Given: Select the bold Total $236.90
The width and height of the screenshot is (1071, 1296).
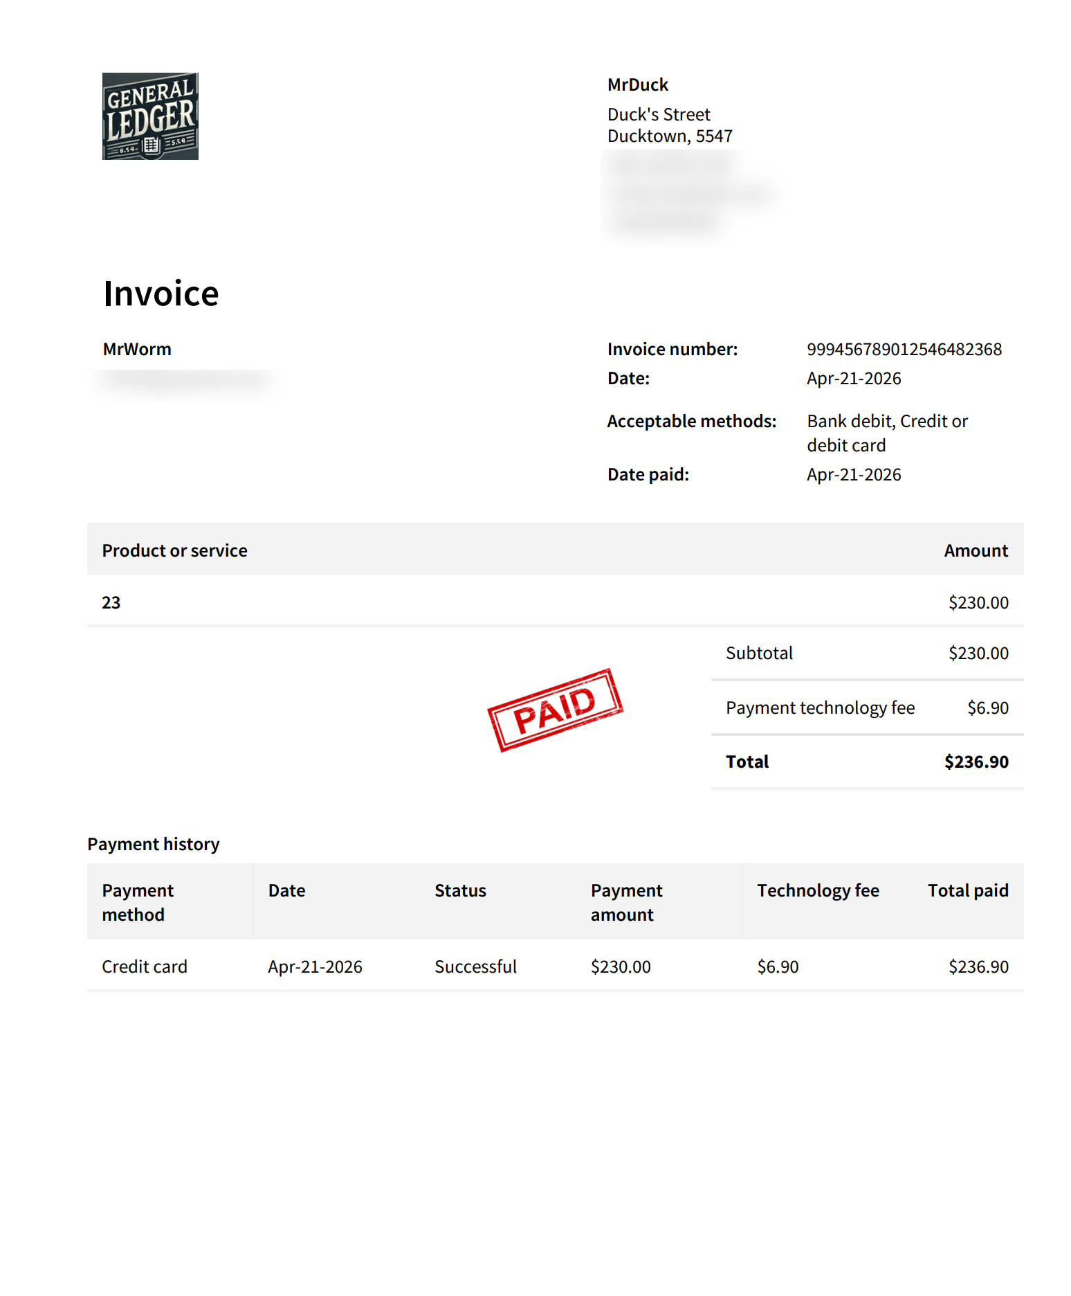Looking at the screenshot, I should (976, 762).
